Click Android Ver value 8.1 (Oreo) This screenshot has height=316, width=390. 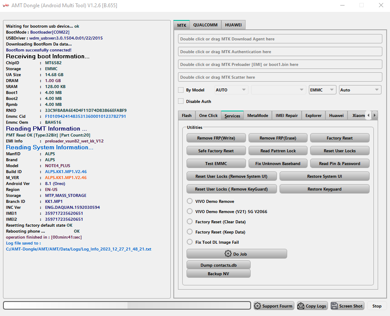(55, 184)
